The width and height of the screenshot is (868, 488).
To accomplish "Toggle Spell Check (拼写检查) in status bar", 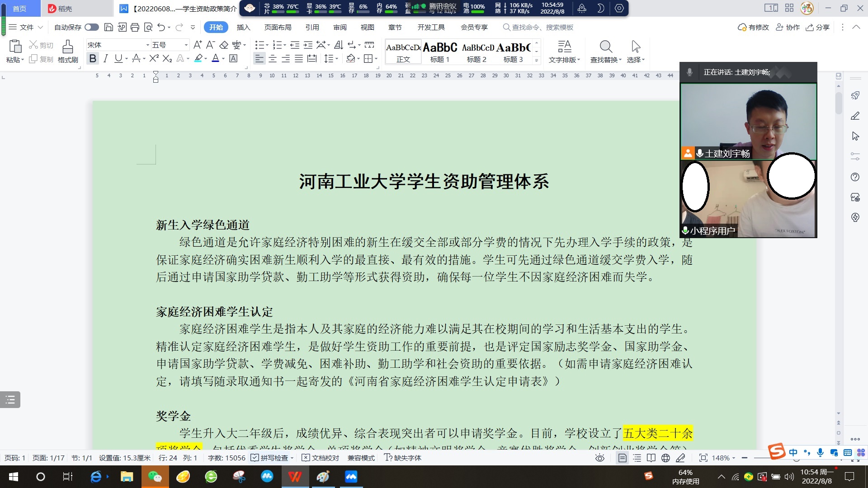I will coord(269,458).
